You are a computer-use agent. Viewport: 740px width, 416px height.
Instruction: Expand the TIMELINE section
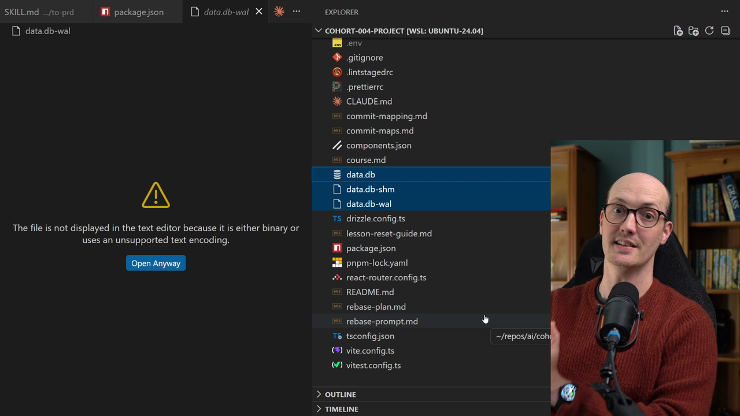click(x=341, y=409)
